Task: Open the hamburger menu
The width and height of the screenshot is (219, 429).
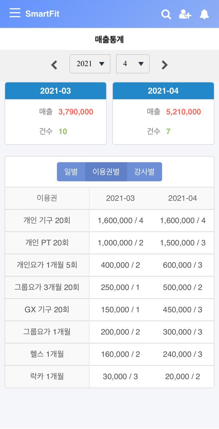Action: [15, 13]
